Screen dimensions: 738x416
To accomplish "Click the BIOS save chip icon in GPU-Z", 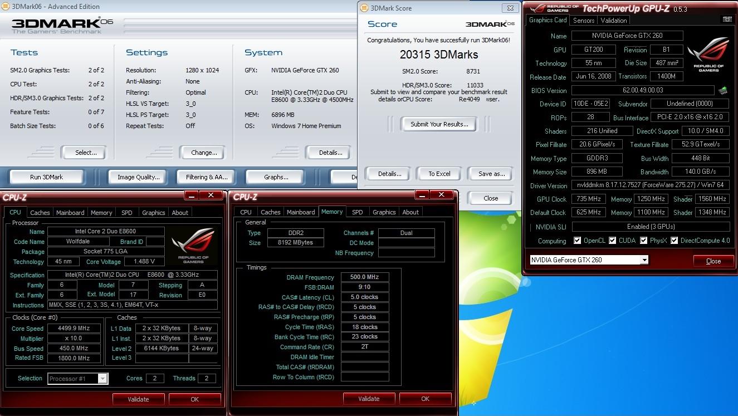I will click(x=722, y=90).
